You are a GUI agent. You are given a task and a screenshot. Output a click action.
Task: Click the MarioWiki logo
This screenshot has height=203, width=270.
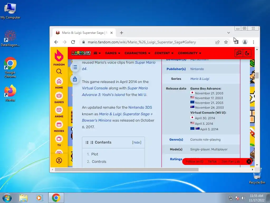pyautogui.click(x=81, y=53)
